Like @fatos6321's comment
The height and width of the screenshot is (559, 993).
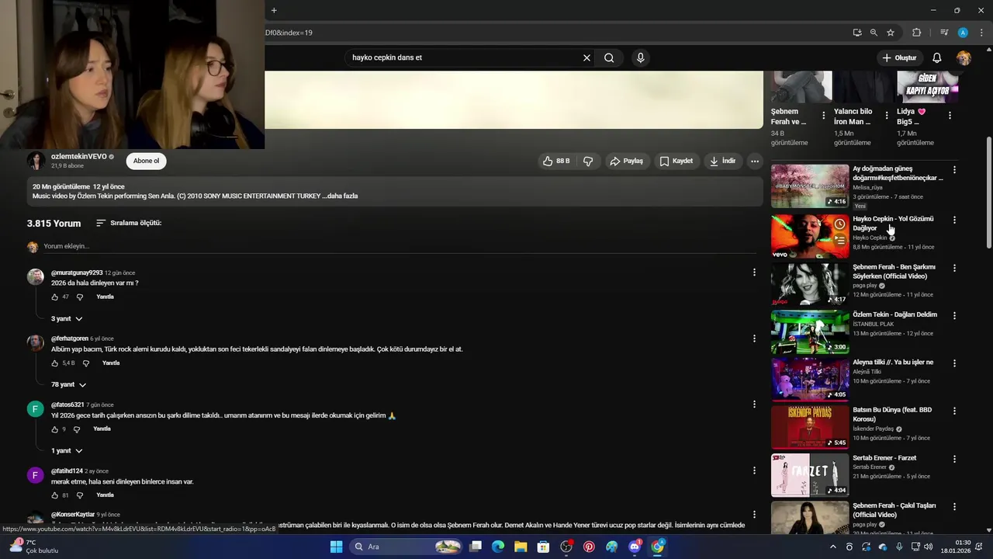[x=55, y=429]
